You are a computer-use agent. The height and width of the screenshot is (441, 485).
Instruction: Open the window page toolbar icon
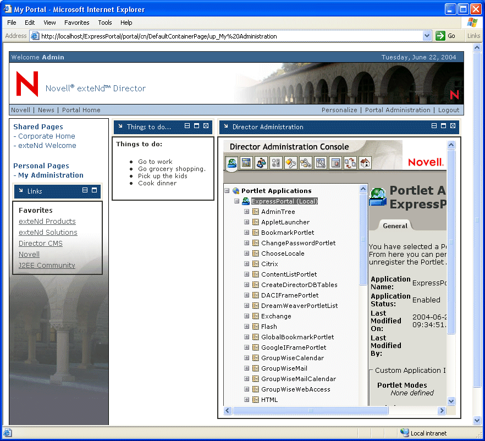pos(335,163)
